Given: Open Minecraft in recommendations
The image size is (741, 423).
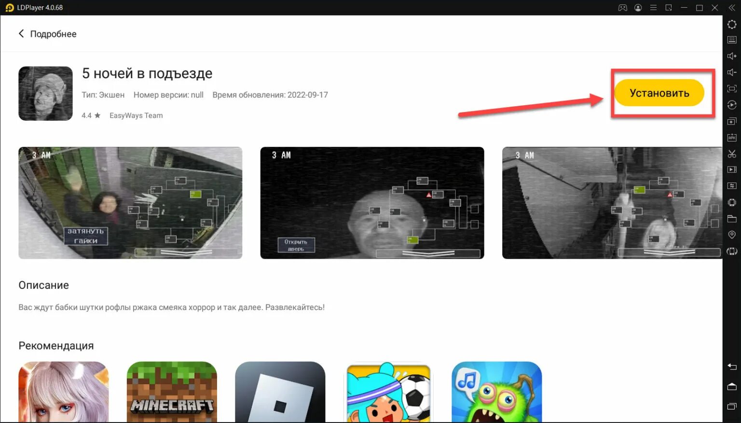Looking at the screenshot, I should tap(172, 392).
